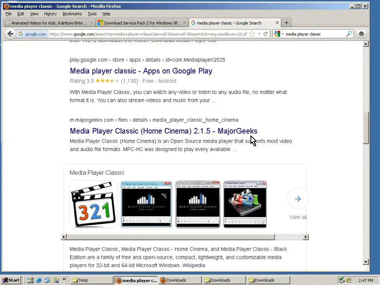Open the View menu

pyautogui.click(x=34, y=14)
